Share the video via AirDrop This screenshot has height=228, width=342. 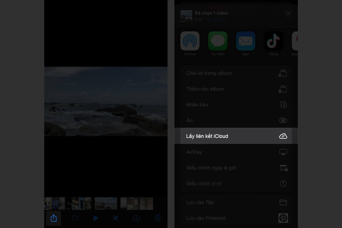tap(190, 41)
